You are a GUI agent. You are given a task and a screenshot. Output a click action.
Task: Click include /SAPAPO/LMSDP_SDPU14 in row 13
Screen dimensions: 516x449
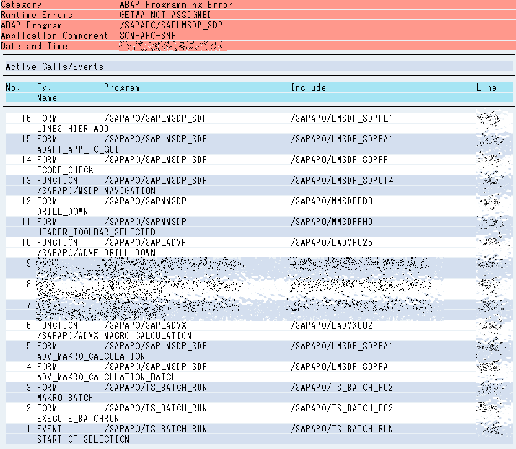[x=342, y=181]
